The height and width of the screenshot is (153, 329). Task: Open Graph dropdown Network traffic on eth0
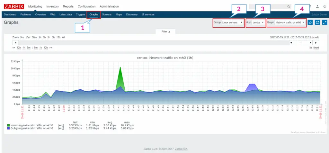[290, 22]
